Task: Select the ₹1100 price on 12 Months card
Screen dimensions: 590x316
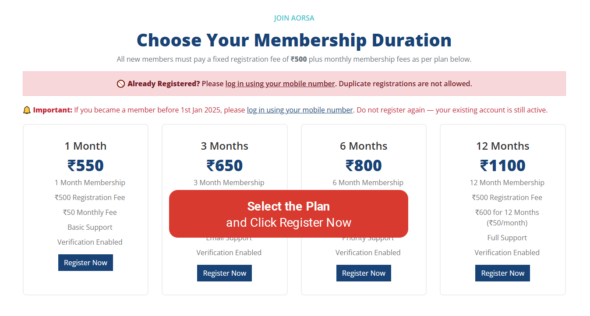Action: [502, 166]
